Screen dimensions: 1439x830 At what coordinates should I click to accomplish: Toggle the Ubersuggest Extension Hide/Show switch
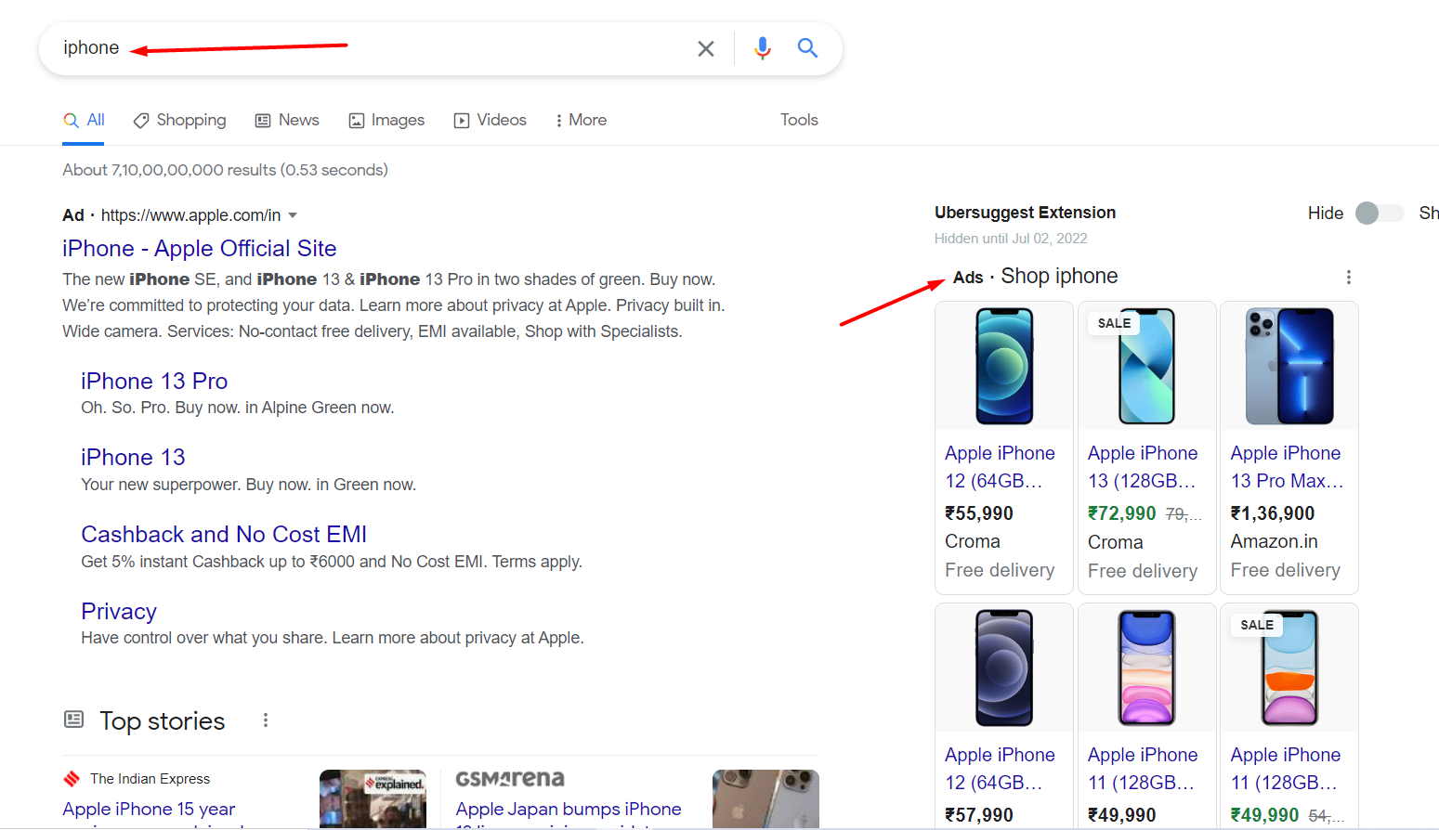(x=1379, y=214)
